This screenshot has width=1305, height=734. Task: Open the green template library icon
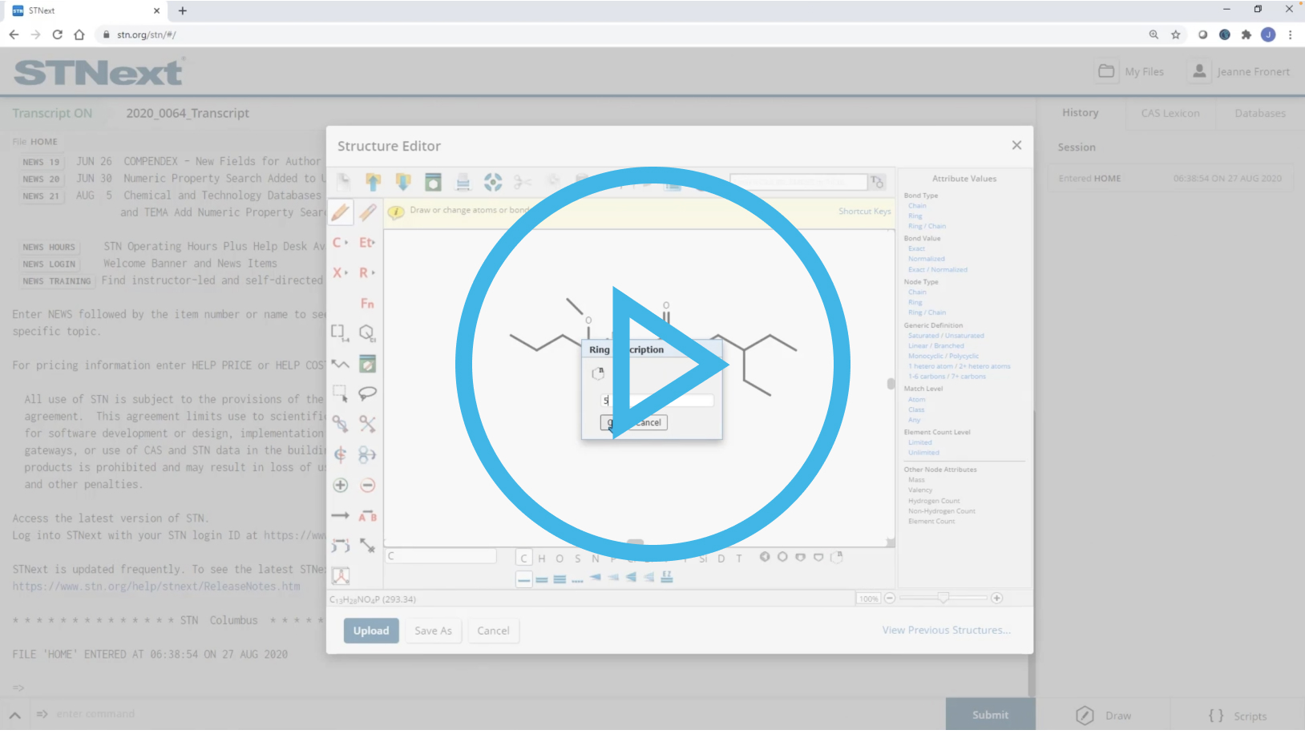click(x=367, y=364)
